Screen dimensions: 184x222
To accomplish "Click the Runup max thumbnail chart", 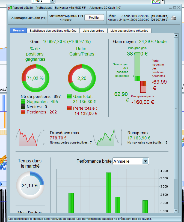I will pyautogui.click(x=108, y=137).
